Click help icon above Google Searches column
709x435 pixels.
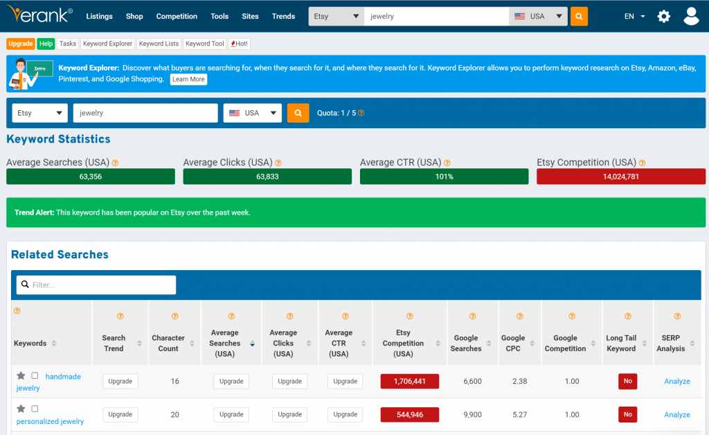tap(472, 316)
